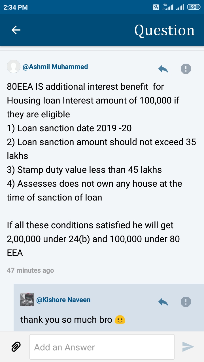Tap the back arrow in header
Image resolution: width=204 pixels, height=362 pixels.
pyautogui.click(x=16, y=30)
